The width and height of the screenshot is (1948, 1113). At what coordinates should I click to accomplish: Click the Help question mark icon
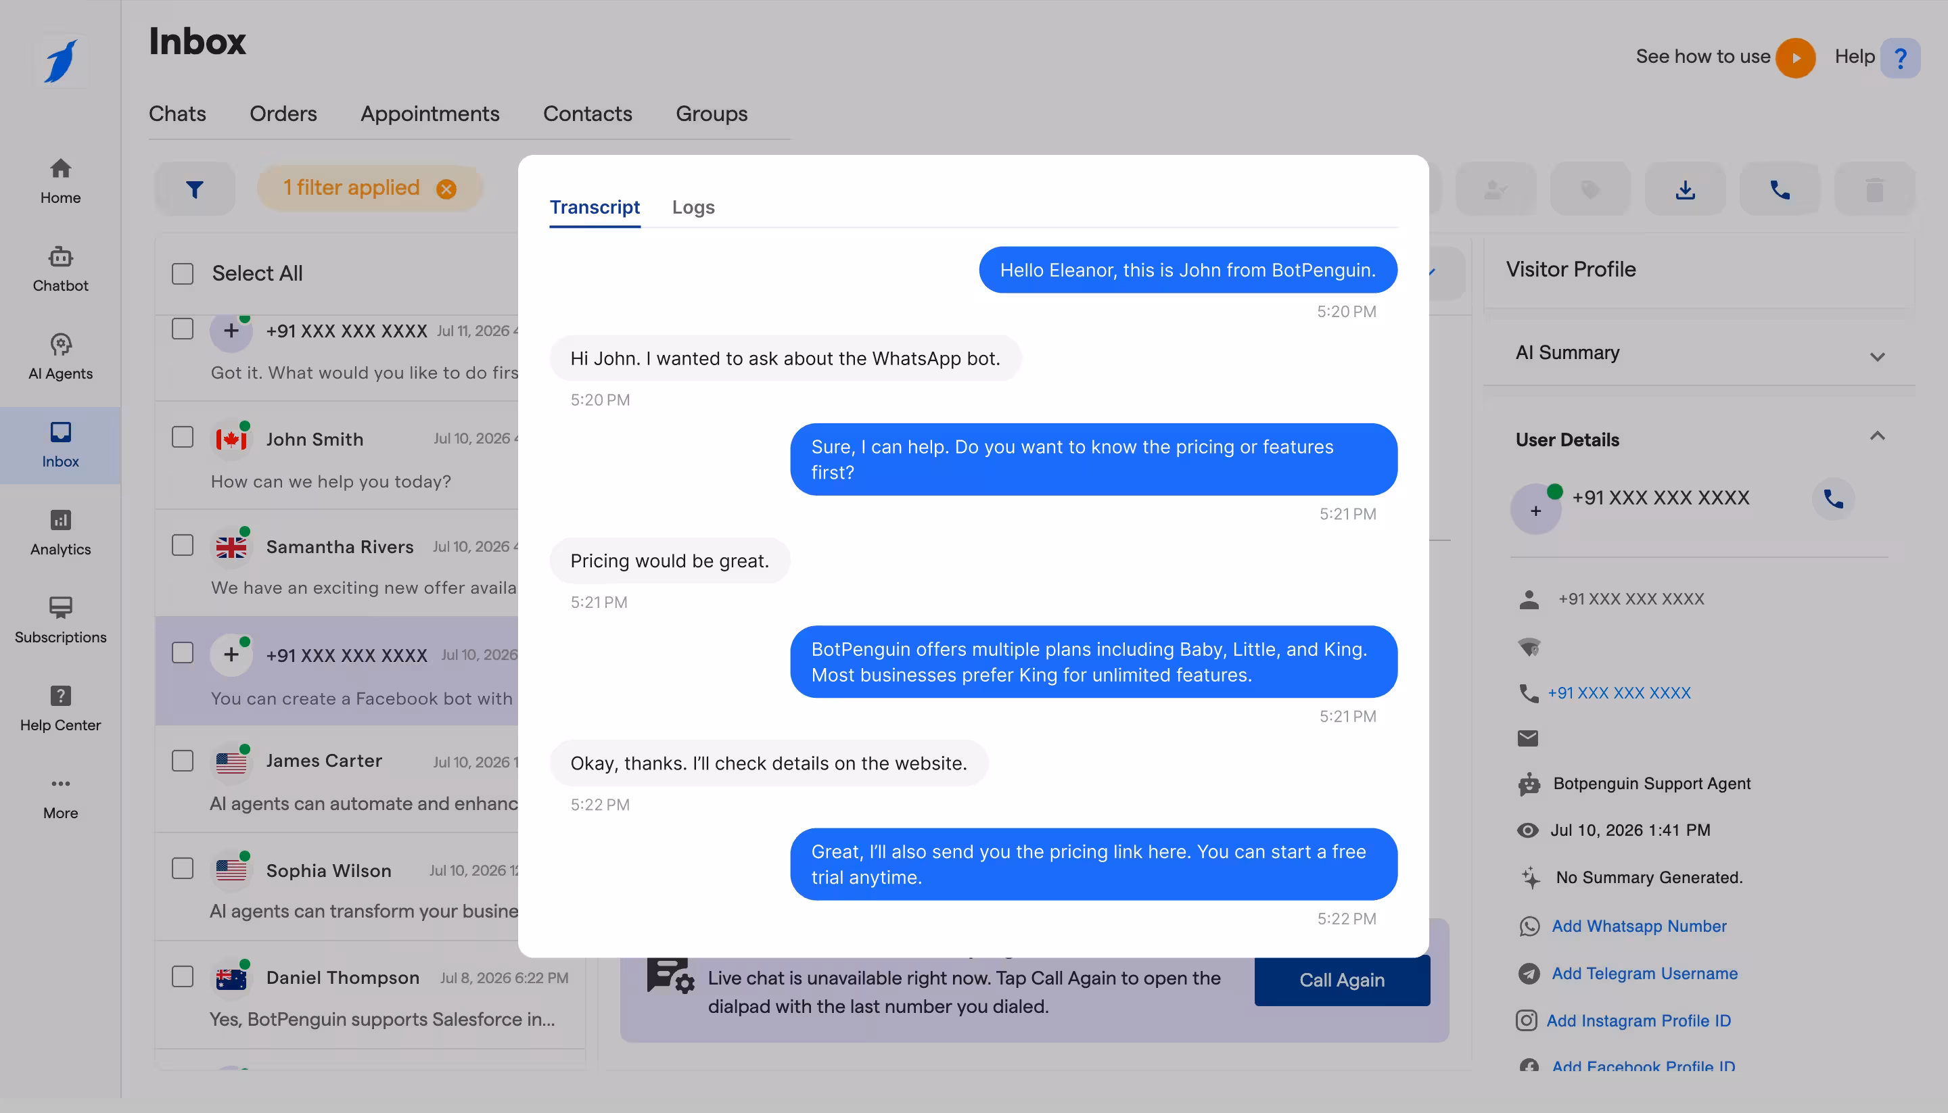(1901, 57)
